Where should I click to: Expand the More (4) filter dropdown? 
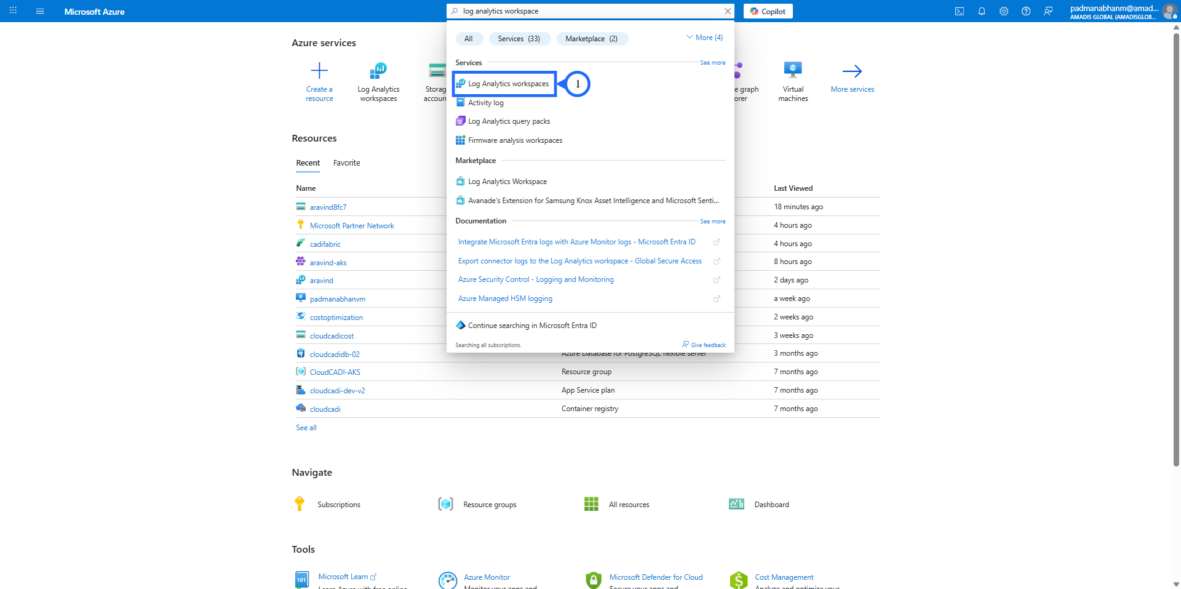[x=705, y=38]
